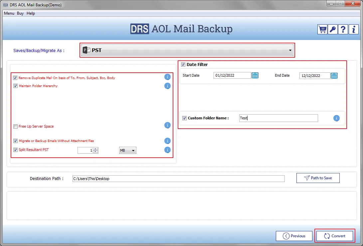Show the about info icon in header
The width and height of the screenshot is (363, 246).
353,29
